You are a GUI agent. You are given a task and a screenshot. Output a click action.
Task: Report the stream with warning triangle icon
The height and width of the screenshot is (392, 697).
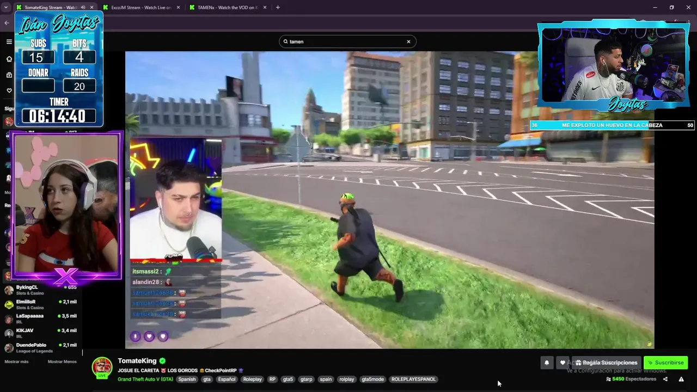click(681, 379)
